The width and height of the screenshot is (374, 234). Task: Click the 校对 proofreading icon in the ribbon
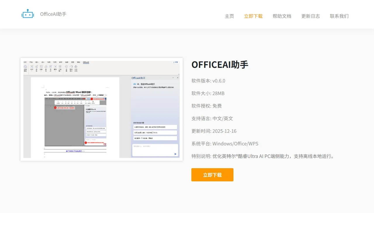coord(32,66)
